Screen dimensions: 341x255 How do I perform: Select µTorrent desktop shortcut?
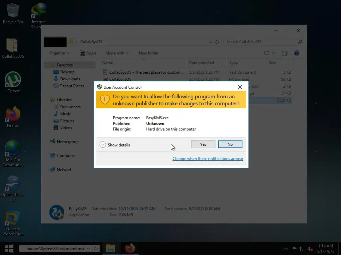(x=13, y=82)
